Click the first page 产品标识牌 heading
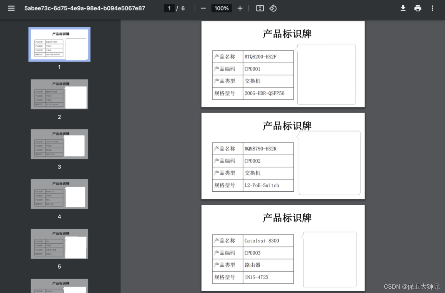This screenshot has width=445, height=293. (287, 34)
